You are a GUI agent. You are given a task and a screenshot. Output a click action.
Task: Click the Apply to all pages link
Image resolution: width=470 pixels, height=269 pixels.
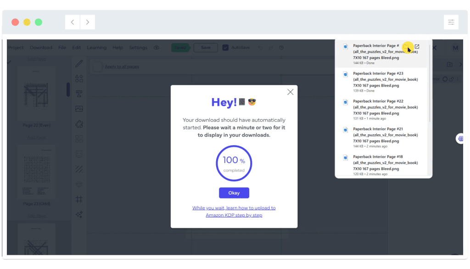click(122, 66)
